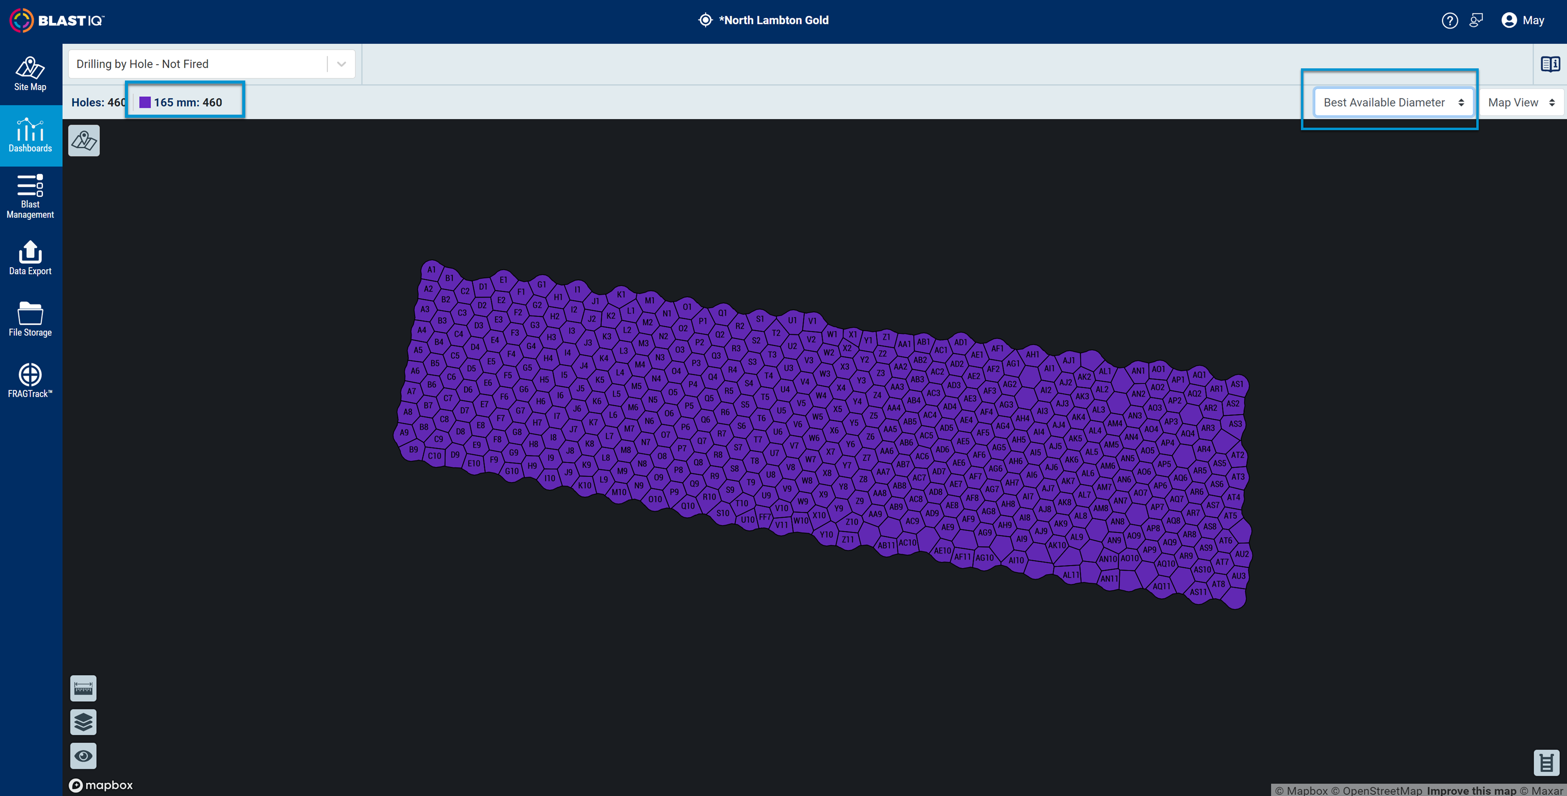This screenshot has height=796, width=1567.
Task: Click the site target icon beside North Lambton Gold
Action: [x=705, y=20]
